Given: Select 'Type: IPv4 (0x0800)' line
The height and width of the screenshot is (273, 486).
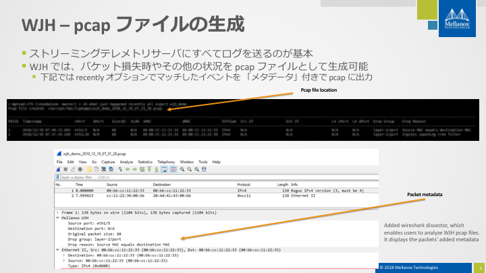Looking at the screenshot, I should [x=89, y=266].
